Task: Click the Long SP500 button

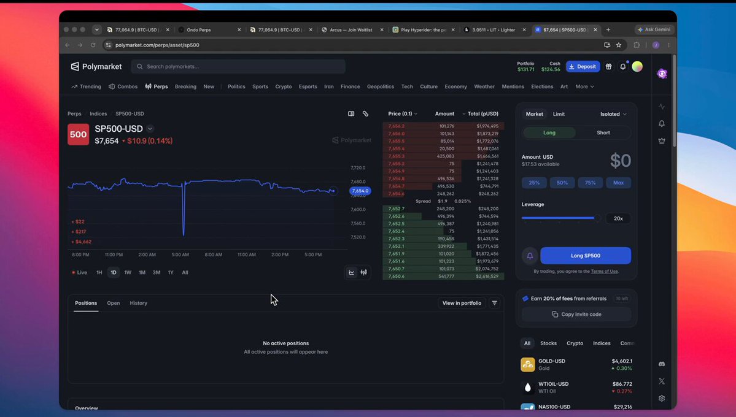Action: pos(586,256)
